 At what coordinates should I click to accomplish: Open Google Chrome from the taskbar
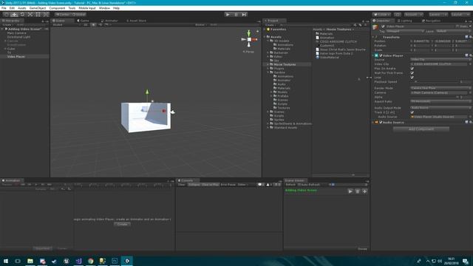click(x=90, y=261)
